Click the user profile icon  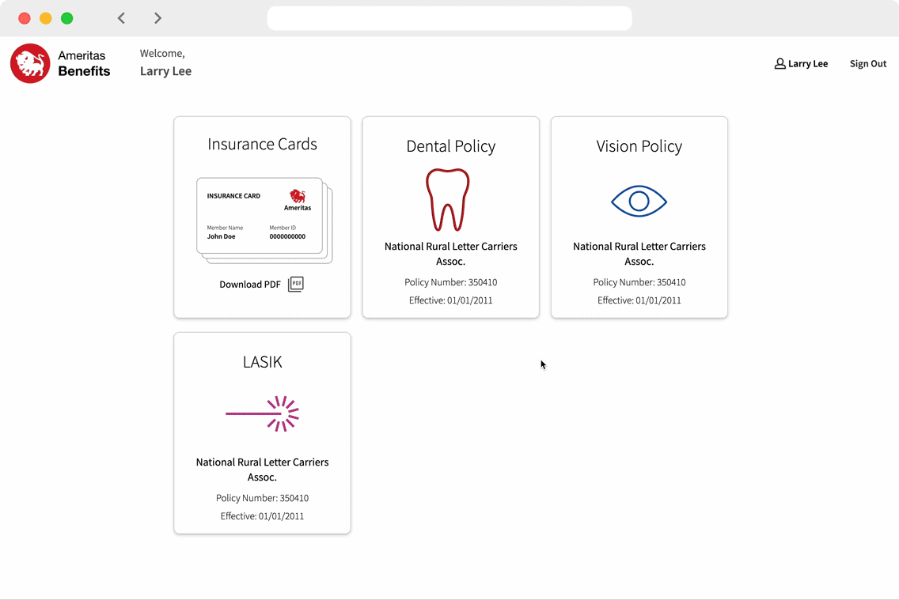coord(780,64)
